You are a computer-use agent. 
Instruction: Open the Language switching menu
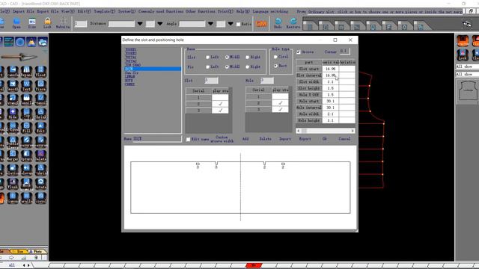click(x=270, y=11)
